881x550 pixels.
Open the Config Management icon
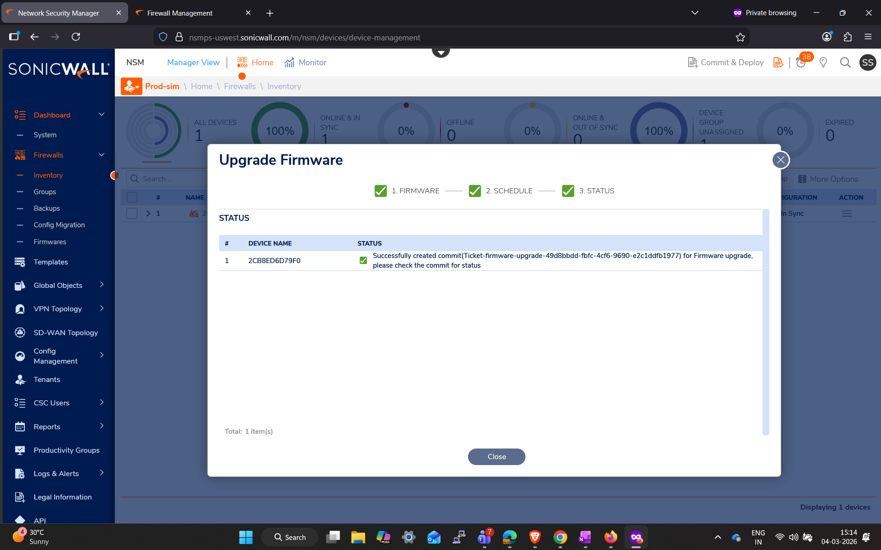point(20,356)
